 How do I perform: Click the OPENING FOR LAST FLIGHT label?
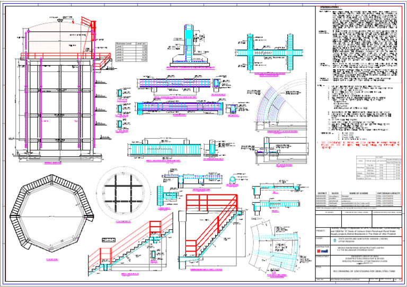(x=280, y=248)
